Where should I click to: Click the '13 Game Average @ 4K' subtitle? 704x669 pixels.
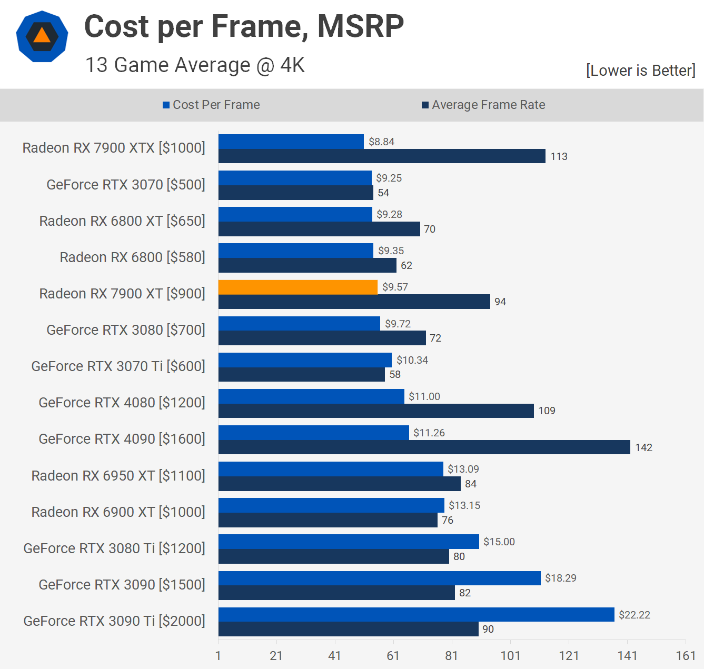tap(195, 65)
